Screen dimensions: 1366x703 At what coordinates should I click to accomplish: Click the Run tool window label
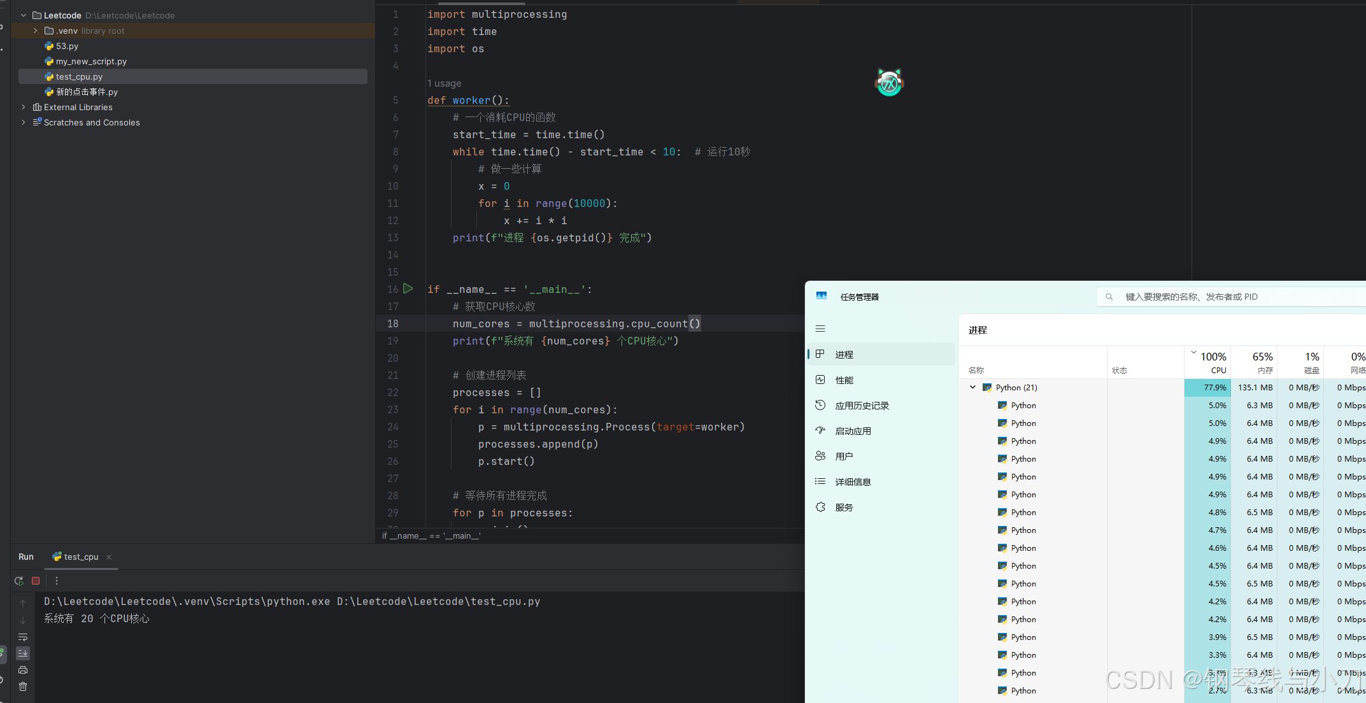(26, 557)
